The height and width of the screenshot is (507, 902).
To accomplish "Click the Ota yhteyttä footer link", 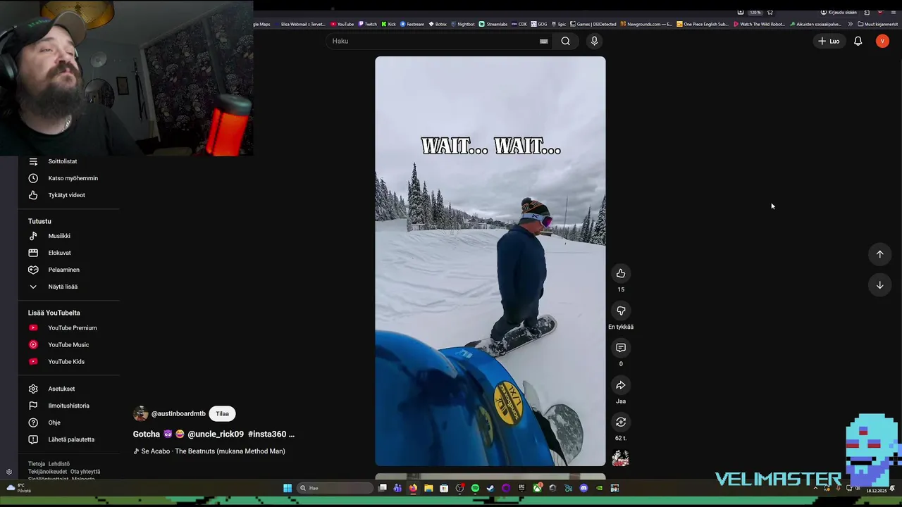I will (85, 472).
